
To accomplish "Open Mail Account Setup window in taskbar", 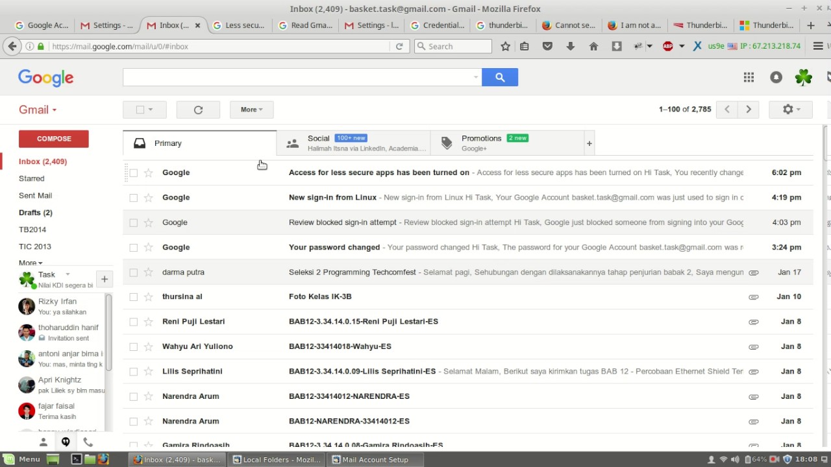I will pos(375,459).
